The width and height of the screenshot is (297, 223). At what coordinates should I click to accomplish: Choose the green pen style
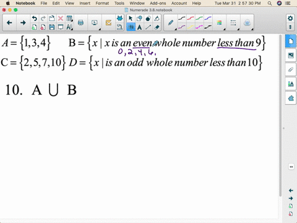pyautogui.click(x=199, y=19)
